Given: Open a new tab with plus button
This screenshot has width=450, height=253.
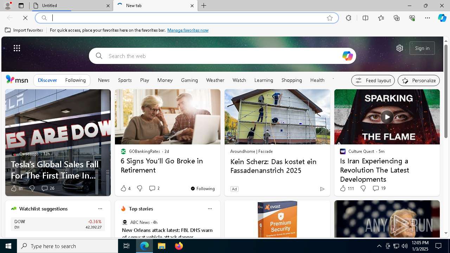Looking at the screenshot, I should (x=204, y=6).
